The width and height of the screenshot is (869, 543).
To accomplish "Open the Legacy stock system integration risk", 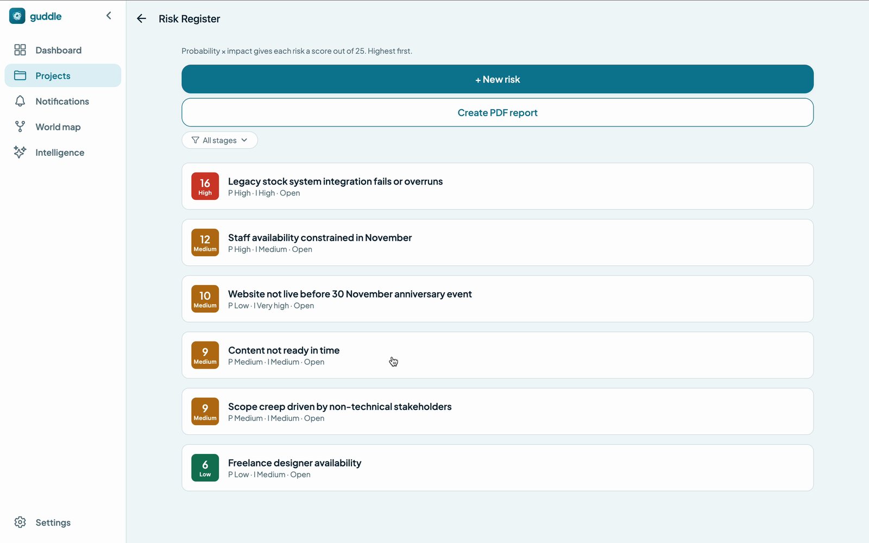I will (x=498, y=186).
